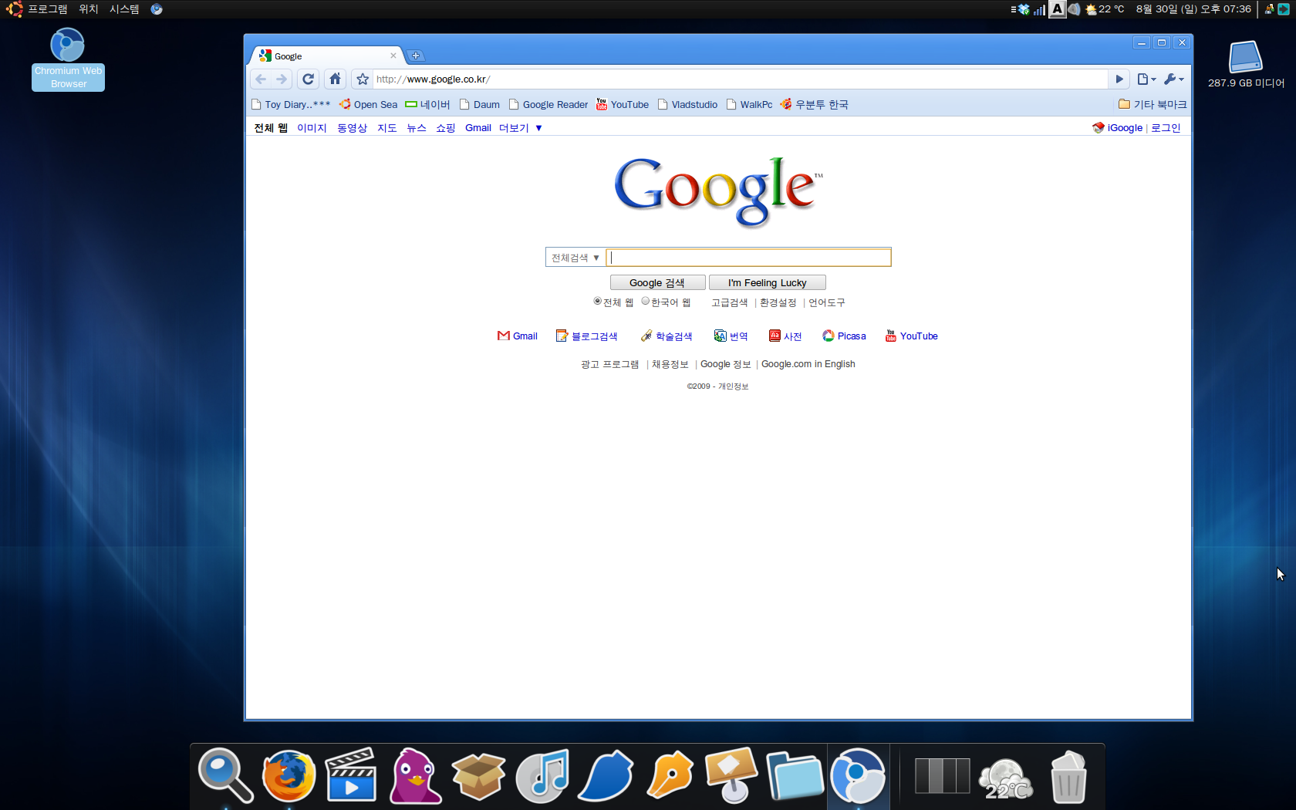Open the Open Sea bookmark
Screen dimensions: 1296x810
click(368, 105)
